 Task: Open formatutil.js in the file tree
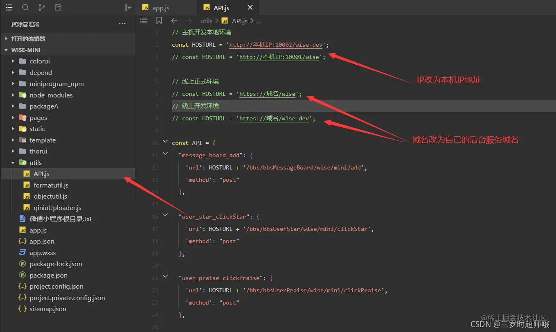(x=68, y=185)
